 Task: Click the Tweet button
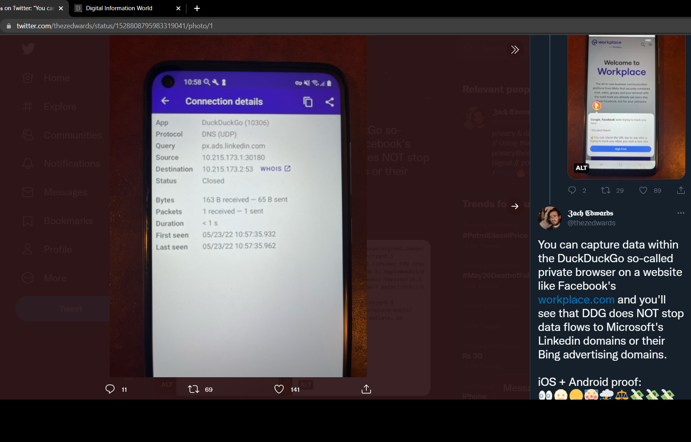point(63,309)
